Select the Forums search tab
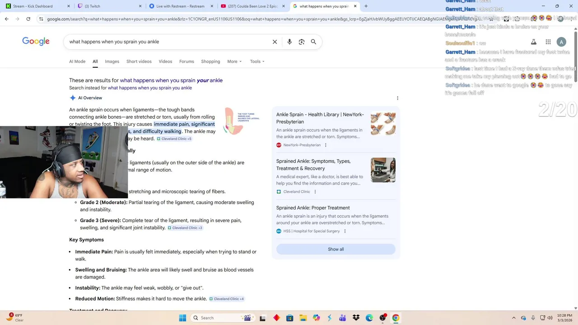This screenshot has height=325, width=578. (x=186, y=61)
